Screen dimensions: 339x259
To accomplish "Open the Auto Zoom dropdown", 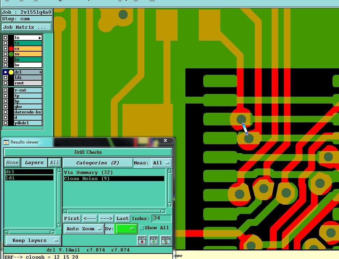I will 84,229.
